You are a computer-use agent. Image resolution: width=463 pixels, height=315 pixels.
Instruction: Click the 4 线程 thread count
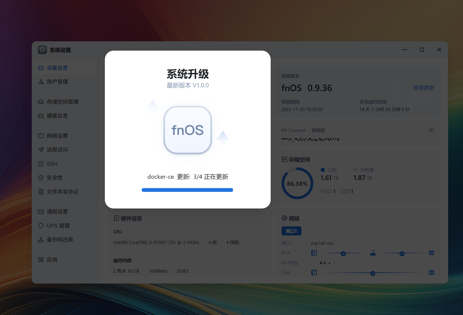click(x=233, y=242)
